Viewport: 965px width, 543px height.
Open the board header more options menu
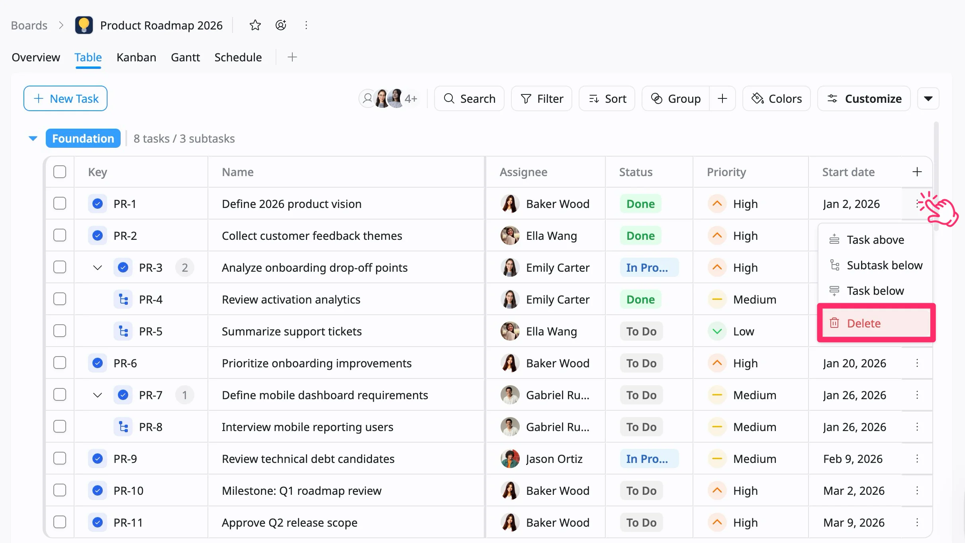pyautogui.click(x=306, y=25)
